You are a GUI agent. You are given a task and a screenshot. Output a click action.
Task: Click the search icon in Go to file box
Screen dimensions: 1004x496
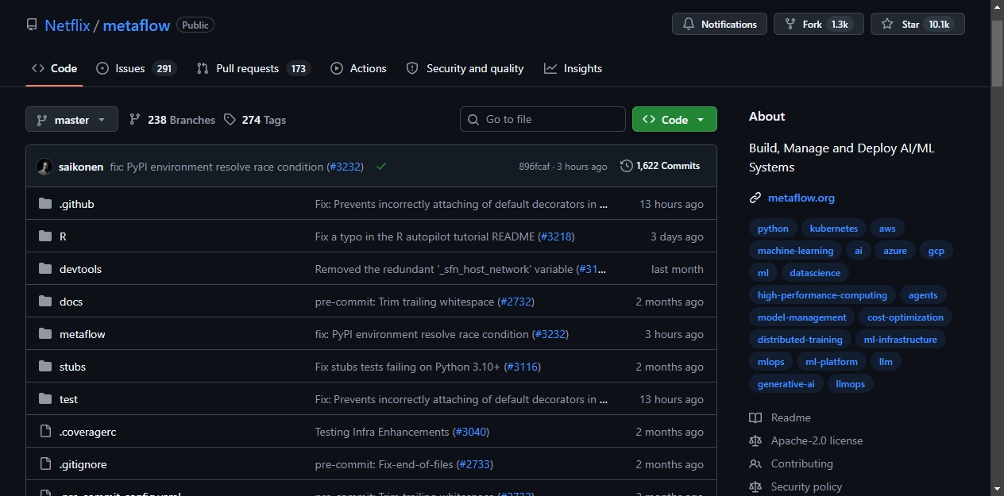click(474, 120)
